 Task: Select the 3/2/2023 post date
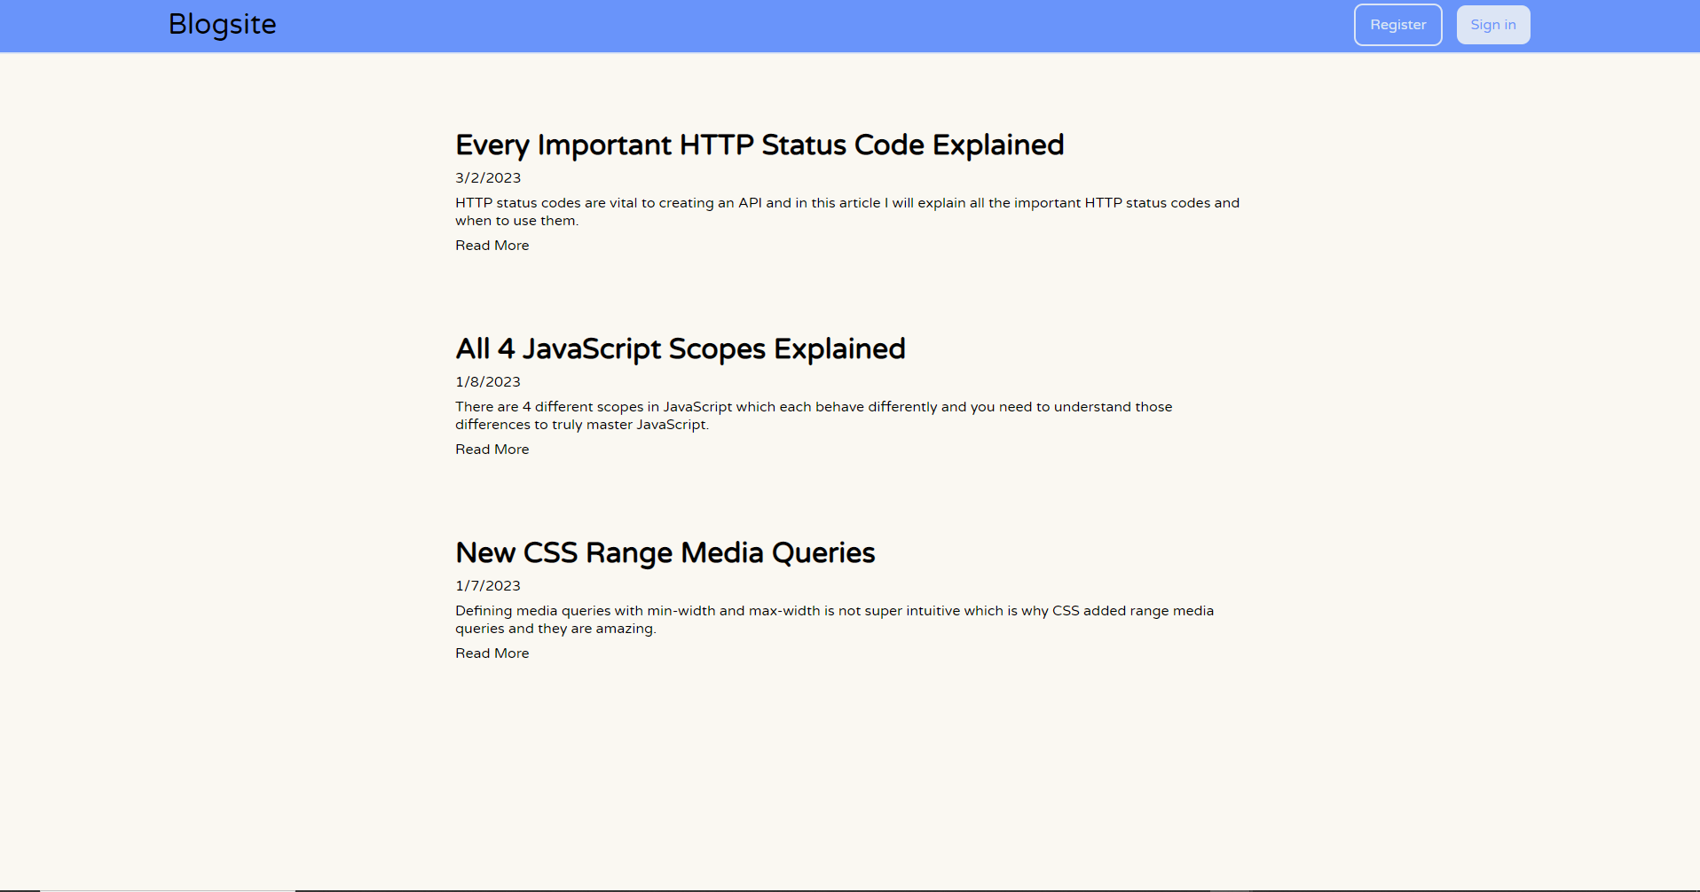click(x=488, y=178)
